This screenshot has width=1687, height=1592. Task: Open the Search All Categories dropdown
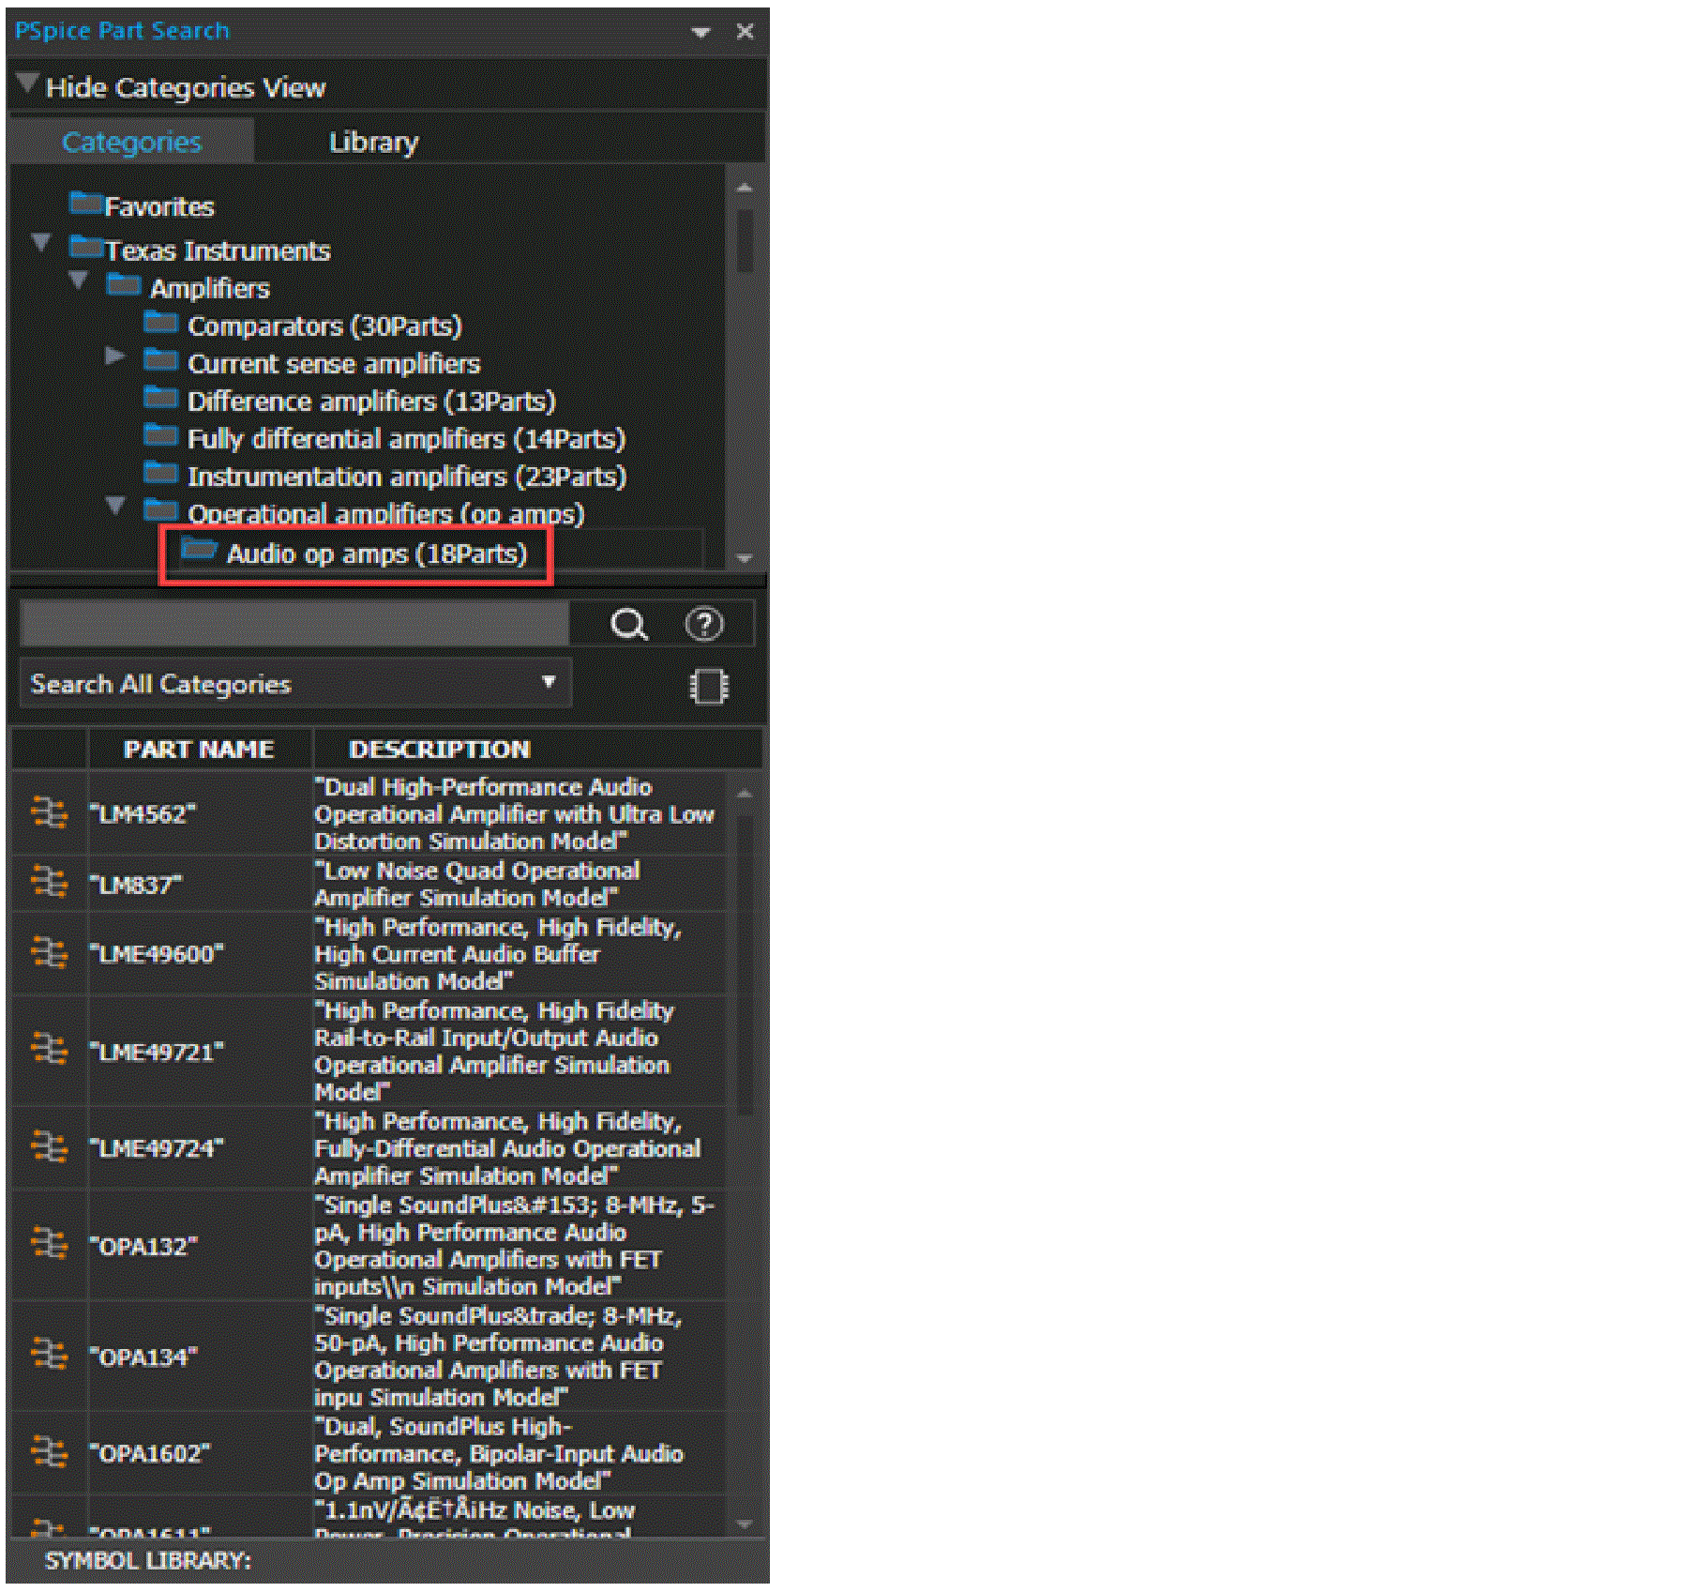(x=294, y=684)
